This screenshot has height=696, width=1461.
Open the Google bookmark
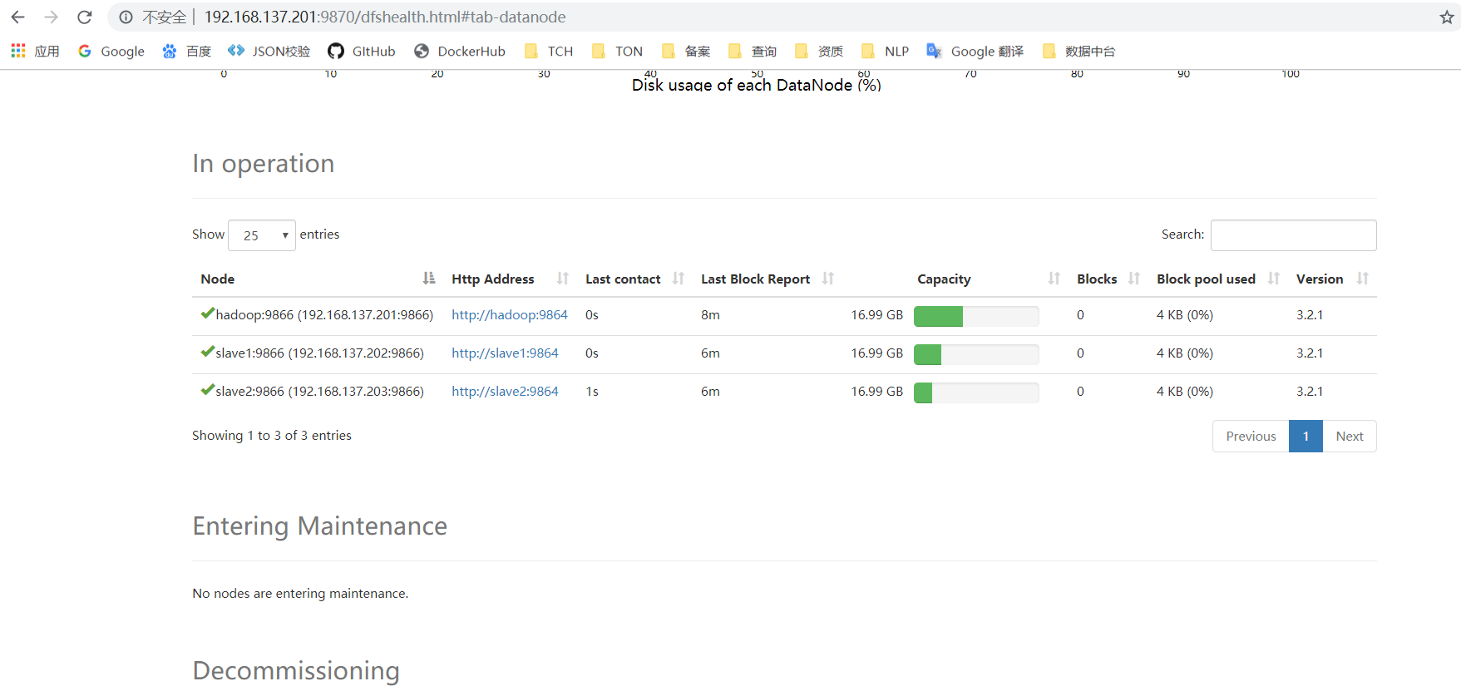click(111, 51)
